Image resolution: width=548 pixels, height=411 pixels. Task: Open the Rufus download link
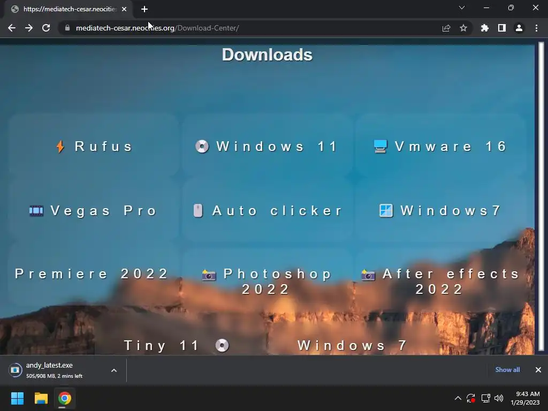click(x=94, y=146)
